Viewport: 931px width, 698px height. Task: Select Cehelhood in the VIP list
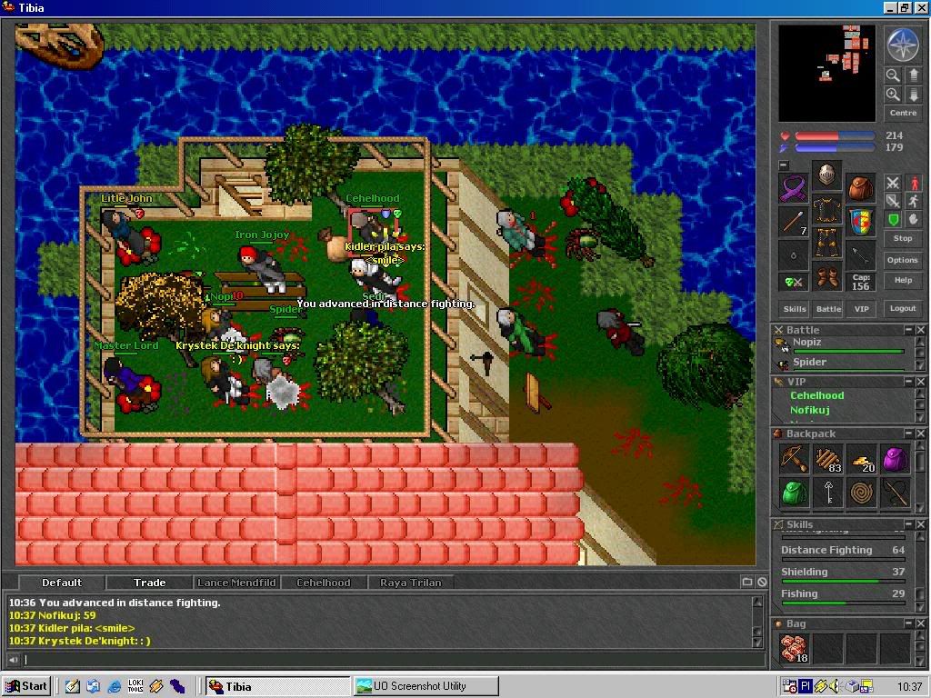point(816,395)
